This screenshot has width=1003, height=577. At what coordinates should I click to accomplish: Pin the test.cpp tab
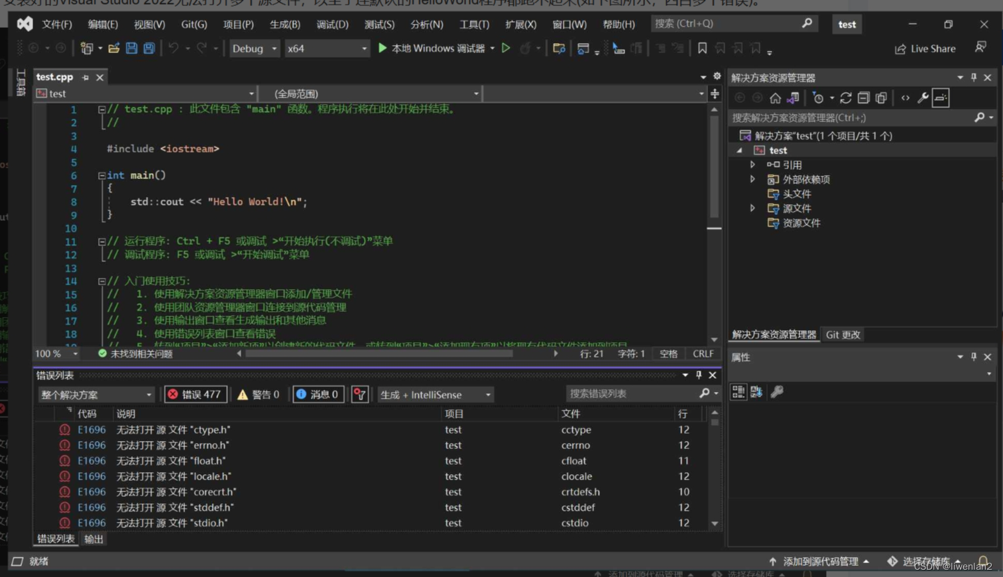[86, 78]
